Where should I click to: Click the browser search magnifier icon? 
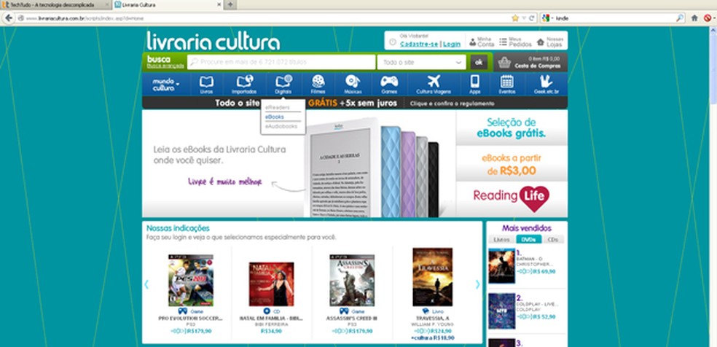tap(680, 17)
